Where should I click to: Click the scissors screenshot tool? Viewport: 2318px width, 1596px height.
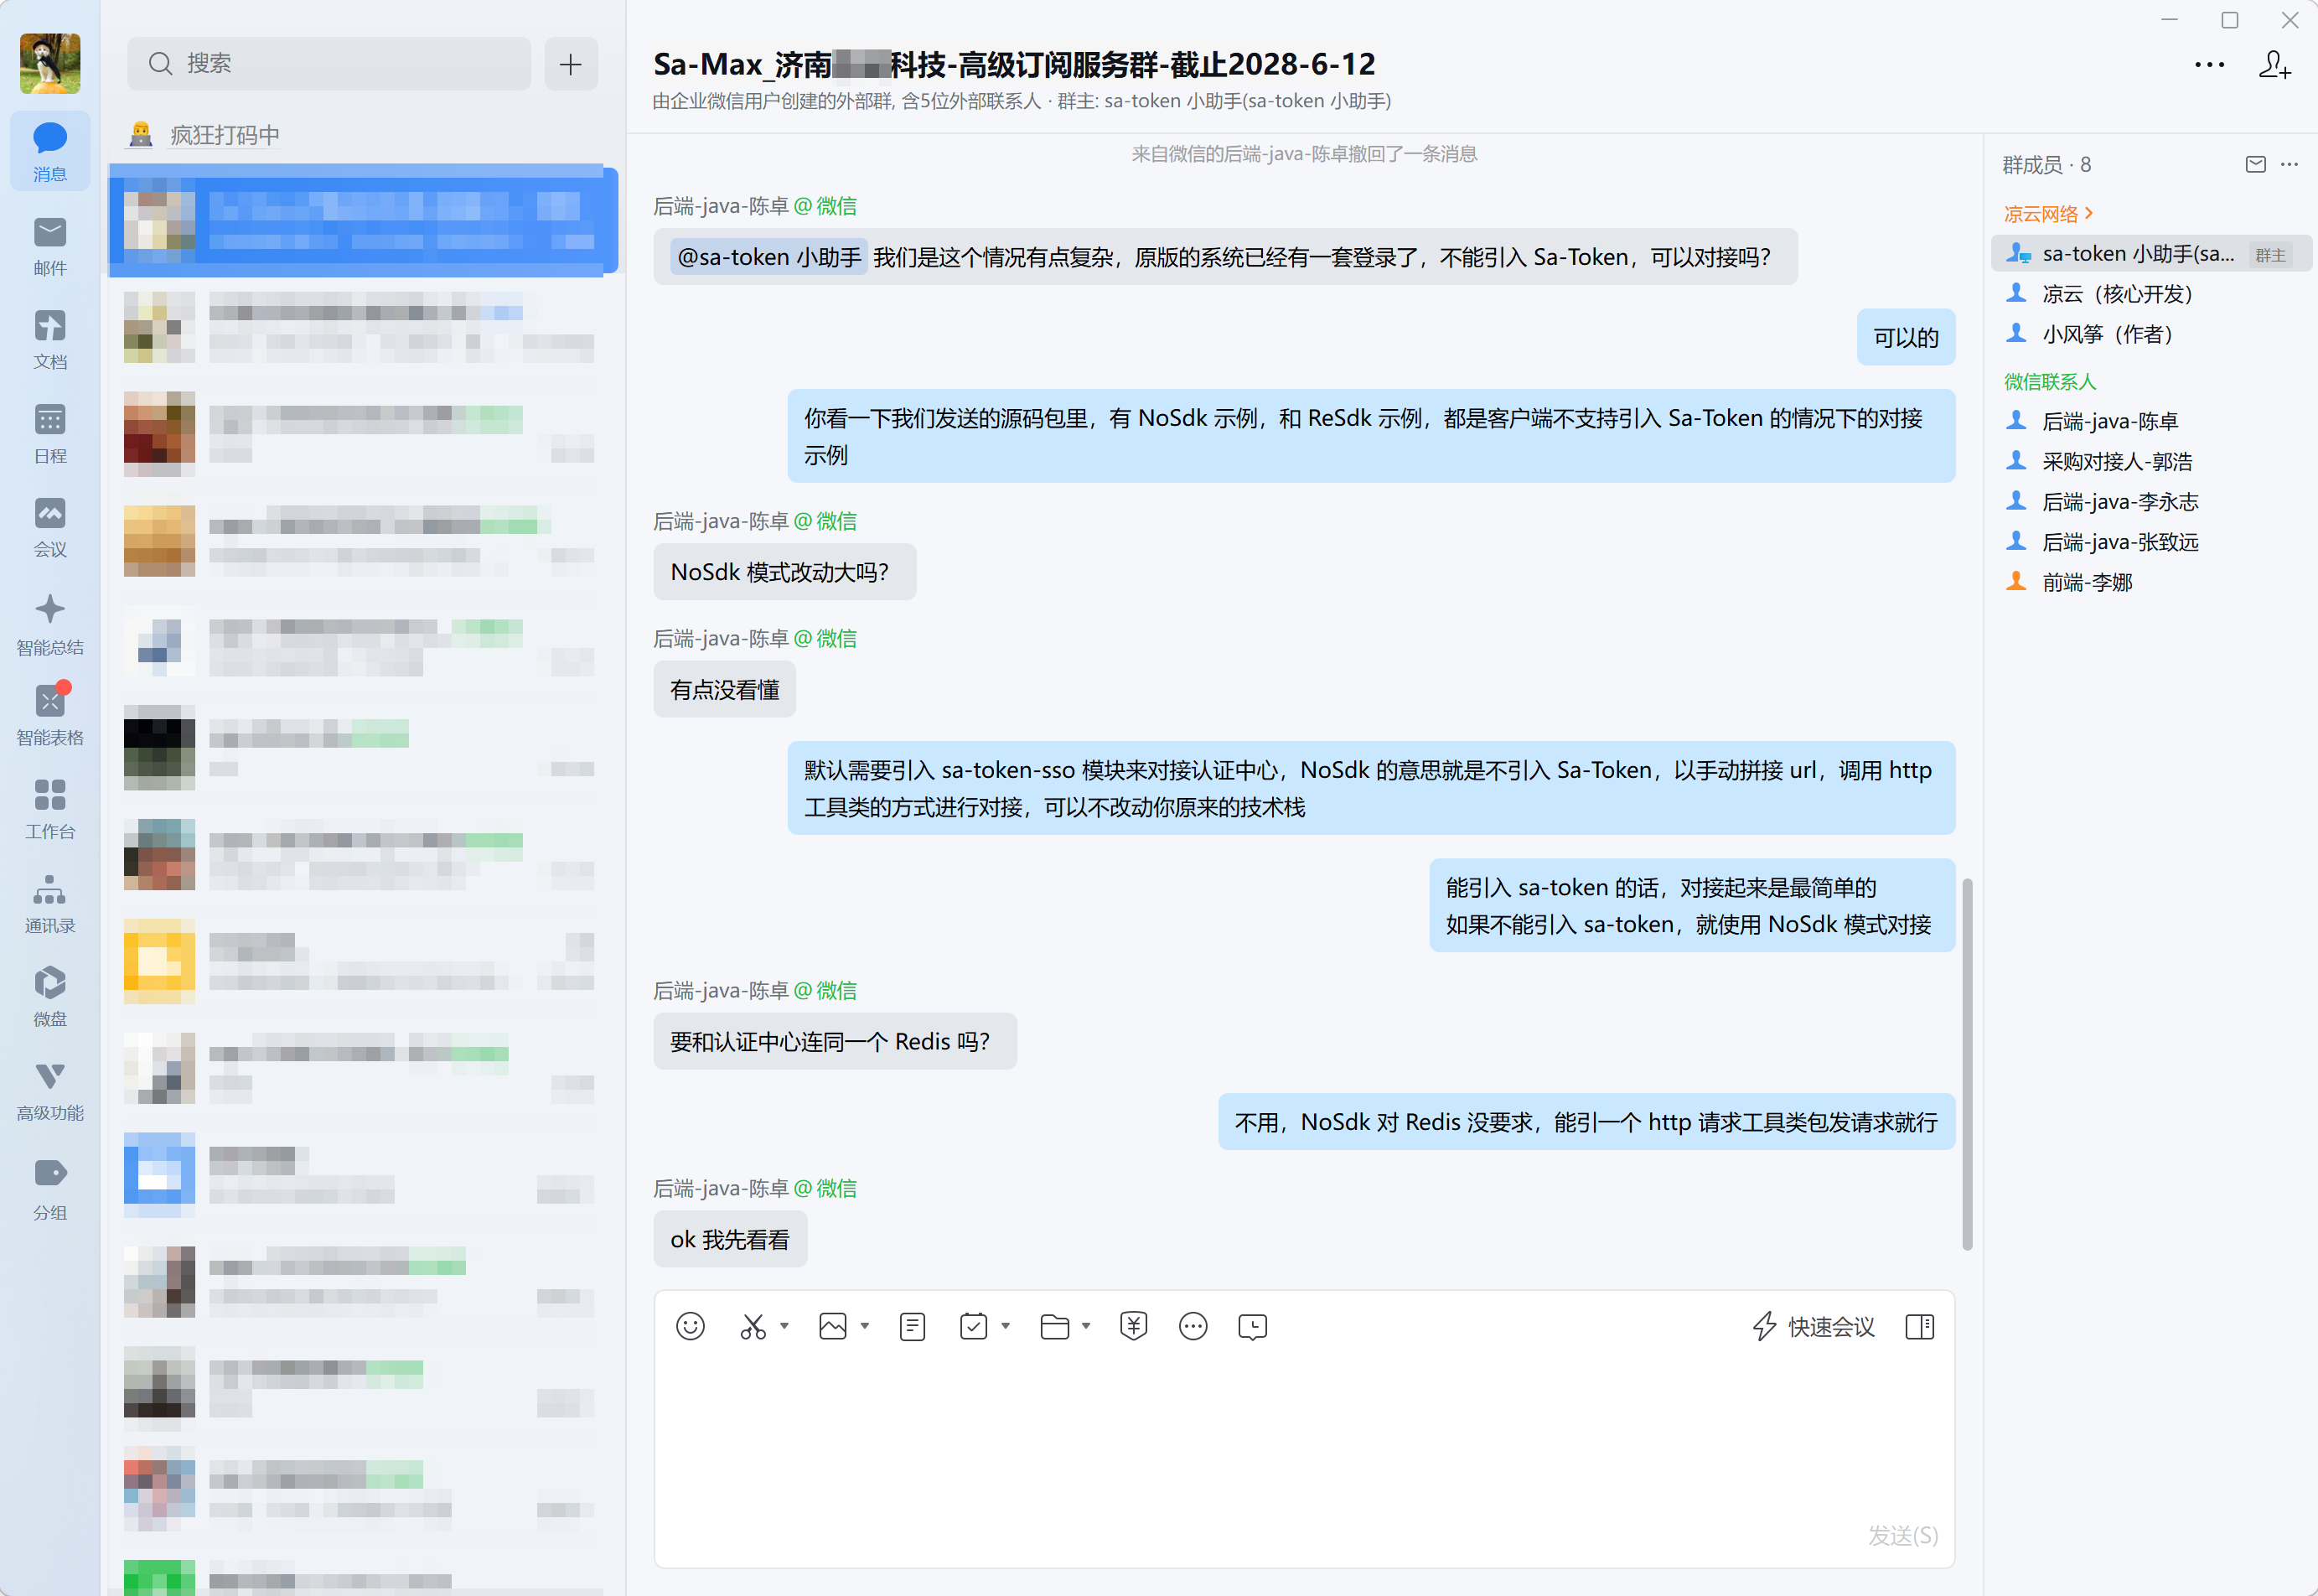point(753,1326)
